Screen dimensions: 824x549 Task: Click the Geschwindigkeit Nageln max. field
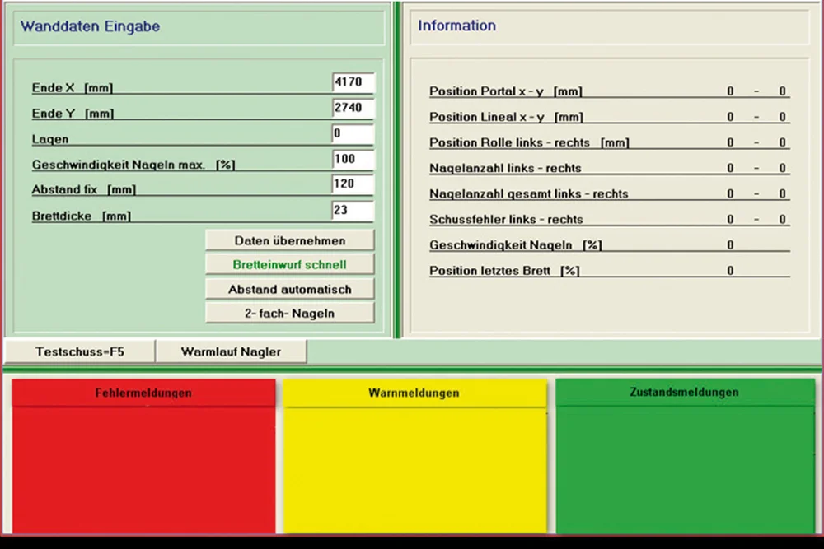click(353, 160)
